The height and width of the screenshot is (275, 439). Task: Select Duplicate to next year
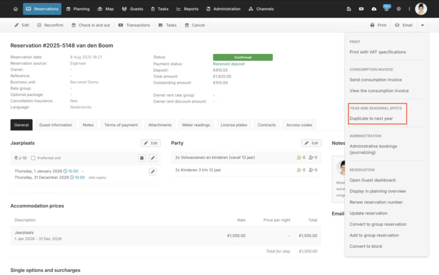tap(371, 119)
